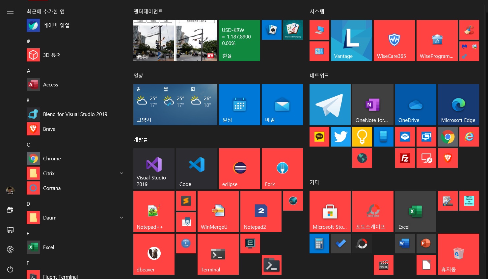Select the 네트워크 group title
Screen dimensions: 488x279
pyautogui.click(x=319, y=76)
